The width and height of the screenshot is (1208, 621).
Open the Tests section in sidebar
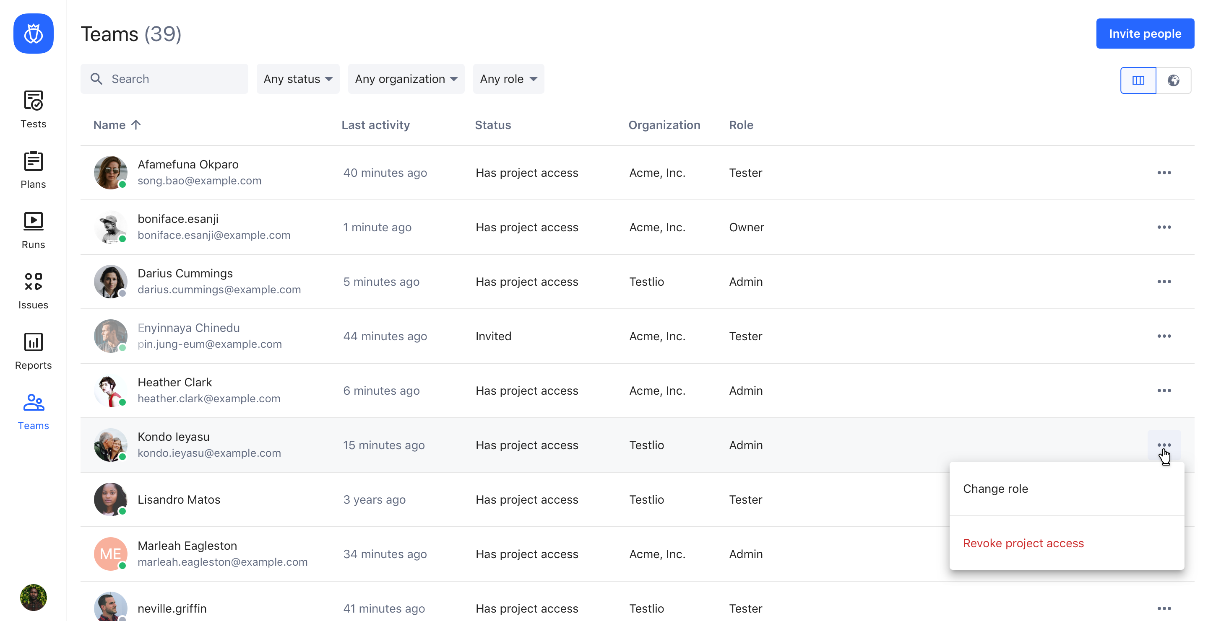click(33, 109)
